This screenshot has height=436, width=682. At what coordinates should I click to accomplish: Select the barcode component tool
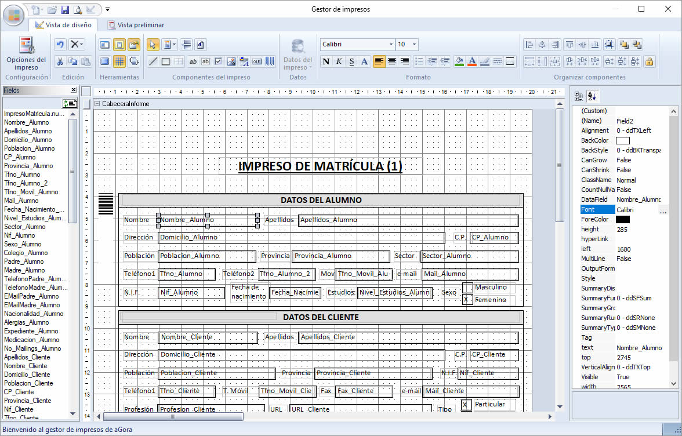tap(270, 61)
